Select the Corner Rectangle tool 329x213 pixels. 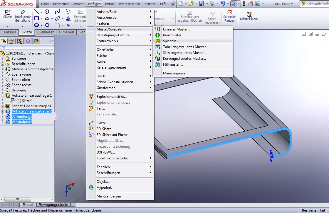(x=36, y=18)
